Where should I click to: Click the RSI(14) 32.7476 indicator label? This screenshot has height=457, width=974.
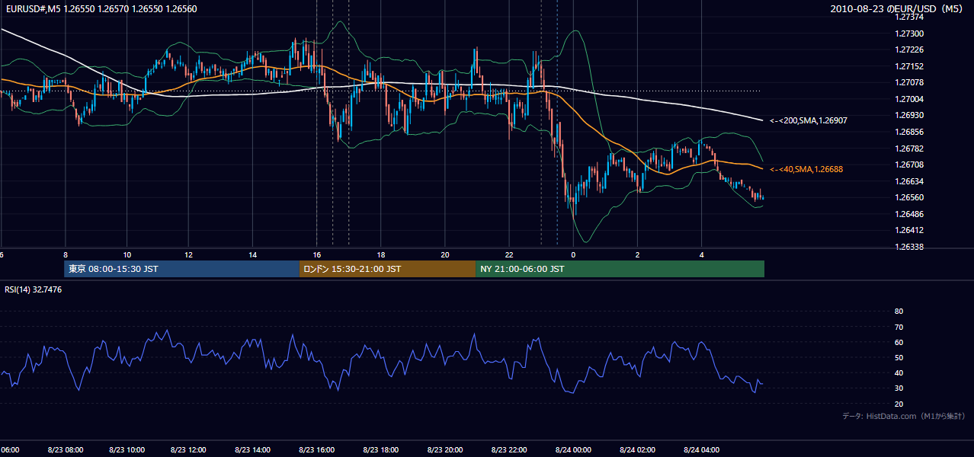pos(33,289)
